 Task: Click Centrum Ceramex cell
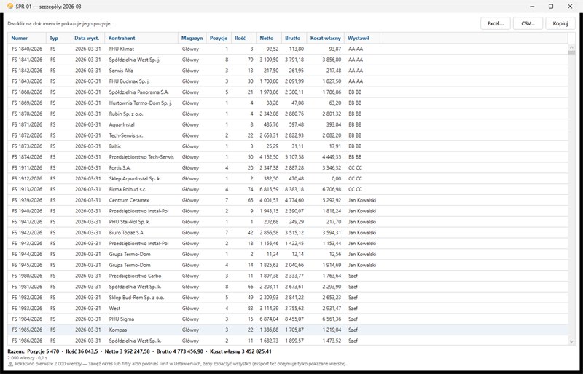(x=129, y=200)
